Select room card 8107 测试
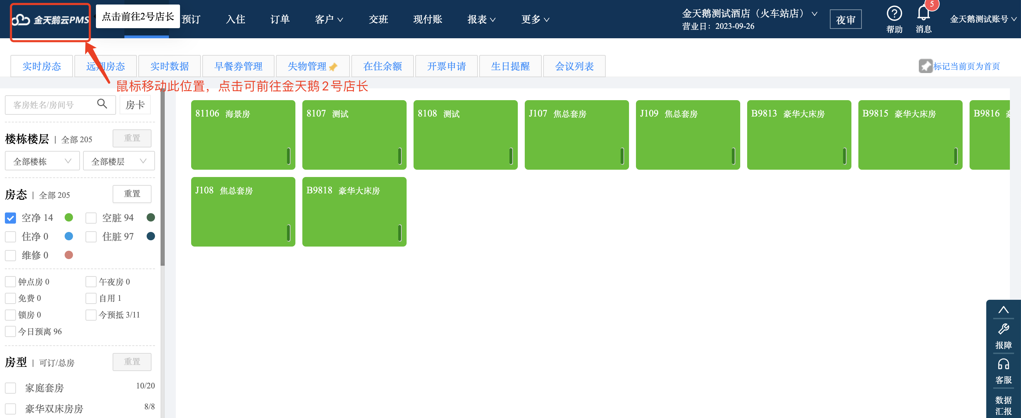 354,135
